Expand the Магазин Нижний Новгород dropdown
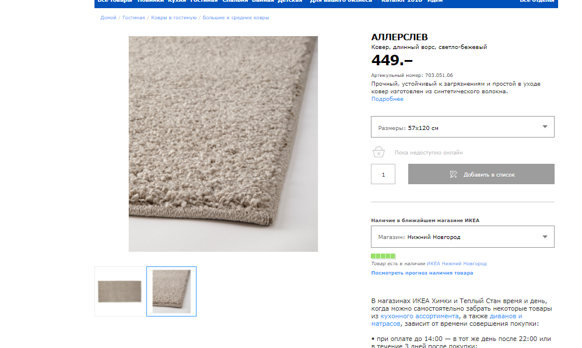 [x=462, y=237]
